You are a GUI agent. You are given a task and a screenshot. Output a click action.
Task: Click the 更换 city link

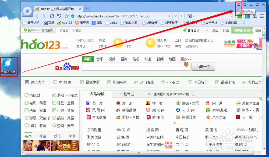tap(103, 46)
